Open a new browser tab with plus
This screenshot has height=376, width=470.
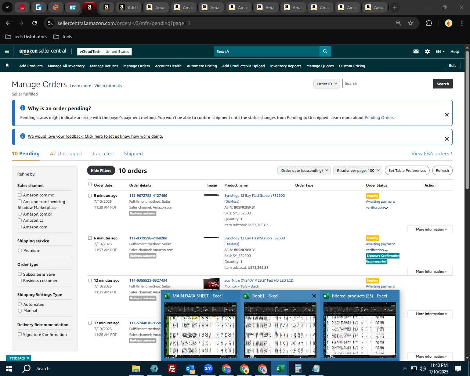(x=395, y=7)
